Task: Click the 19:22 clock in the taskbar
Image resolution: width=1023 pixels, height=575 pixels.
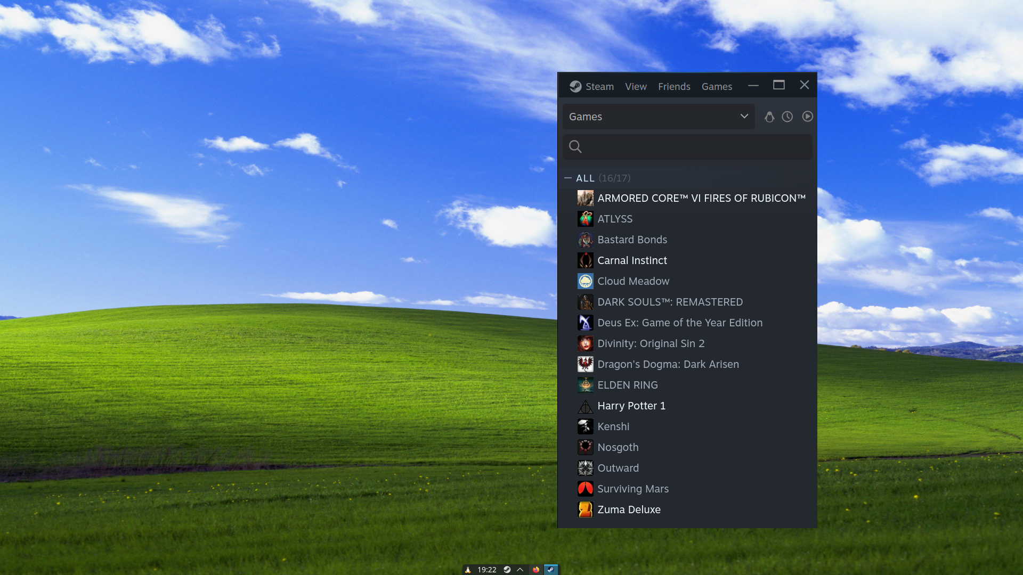Action: tap(486, 570)
